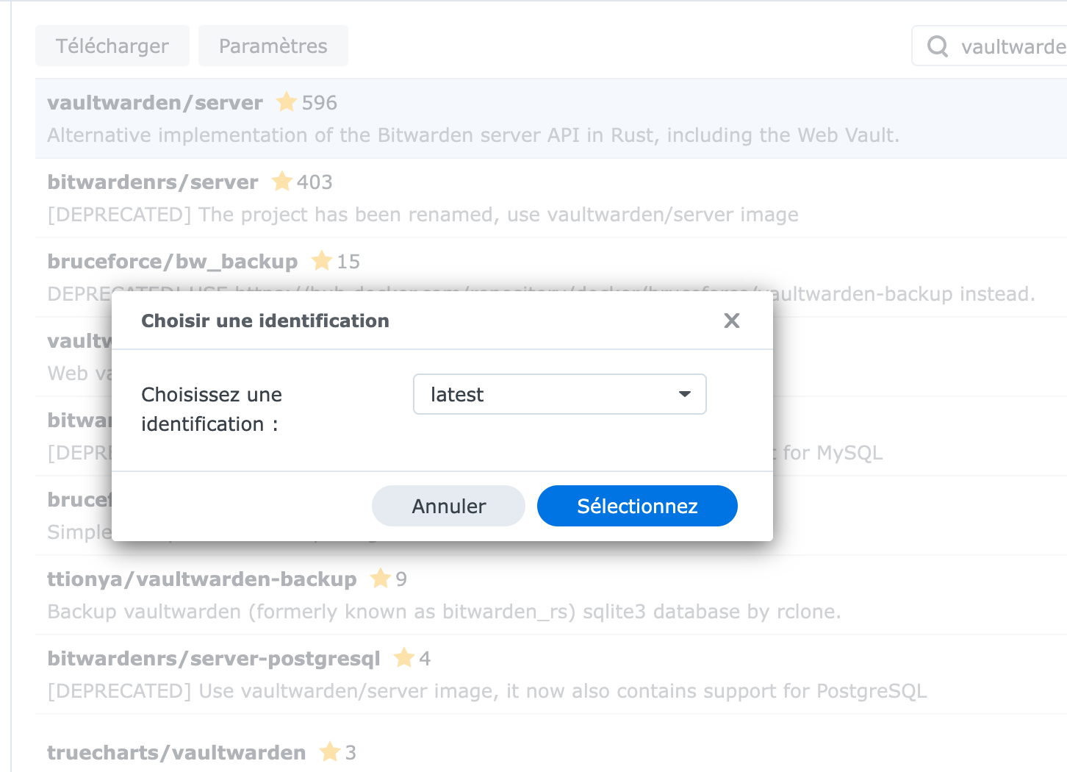Click the Backup vaultwarden sqlite3 description text
The image size is (1067, 772).
coord(444,612)
